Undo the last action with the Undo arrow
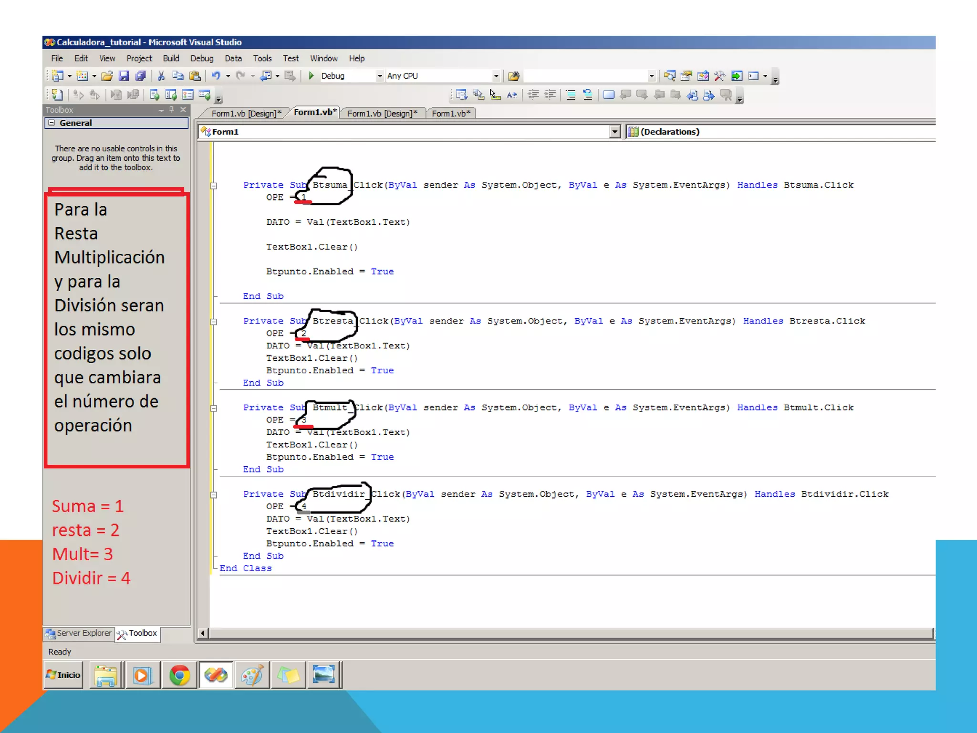 point(216,76)
